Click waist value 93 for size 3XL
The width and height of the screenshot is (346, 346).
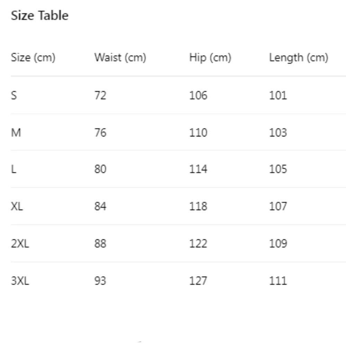[100, 281]
